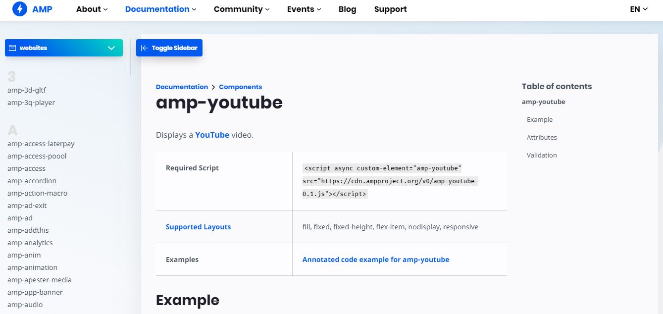Open amp-analytics in sidebar
This screenshot has height=314, width=663.
pyautogui.click(x=30, y=243)
